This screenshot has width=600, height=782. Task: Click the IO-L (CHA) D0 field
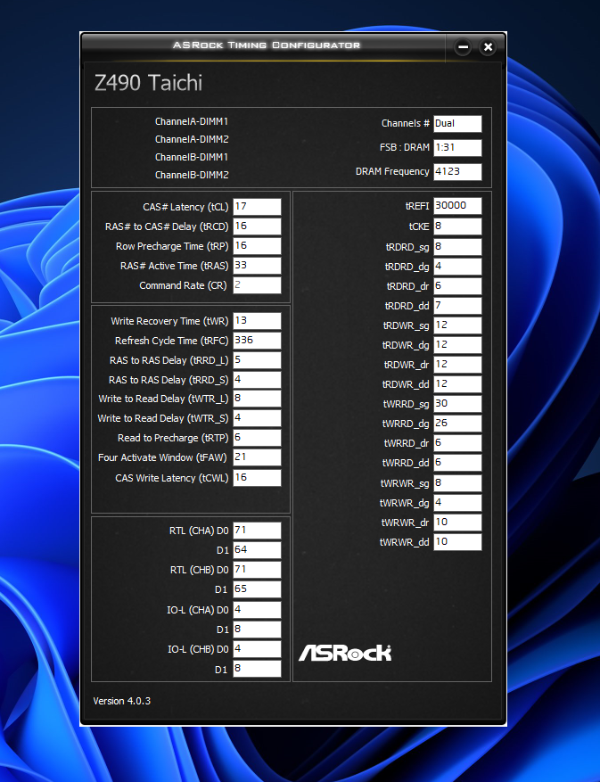point(257,610)
